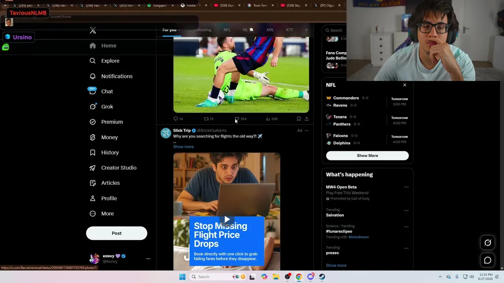Open the @SlicktripAlerts handle
The image size is (504, 283).
(212, 130)
